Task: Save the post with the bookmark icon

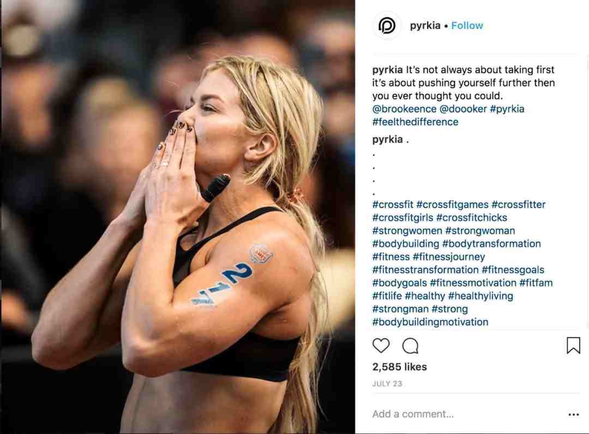Action: [x=573, y=345]
